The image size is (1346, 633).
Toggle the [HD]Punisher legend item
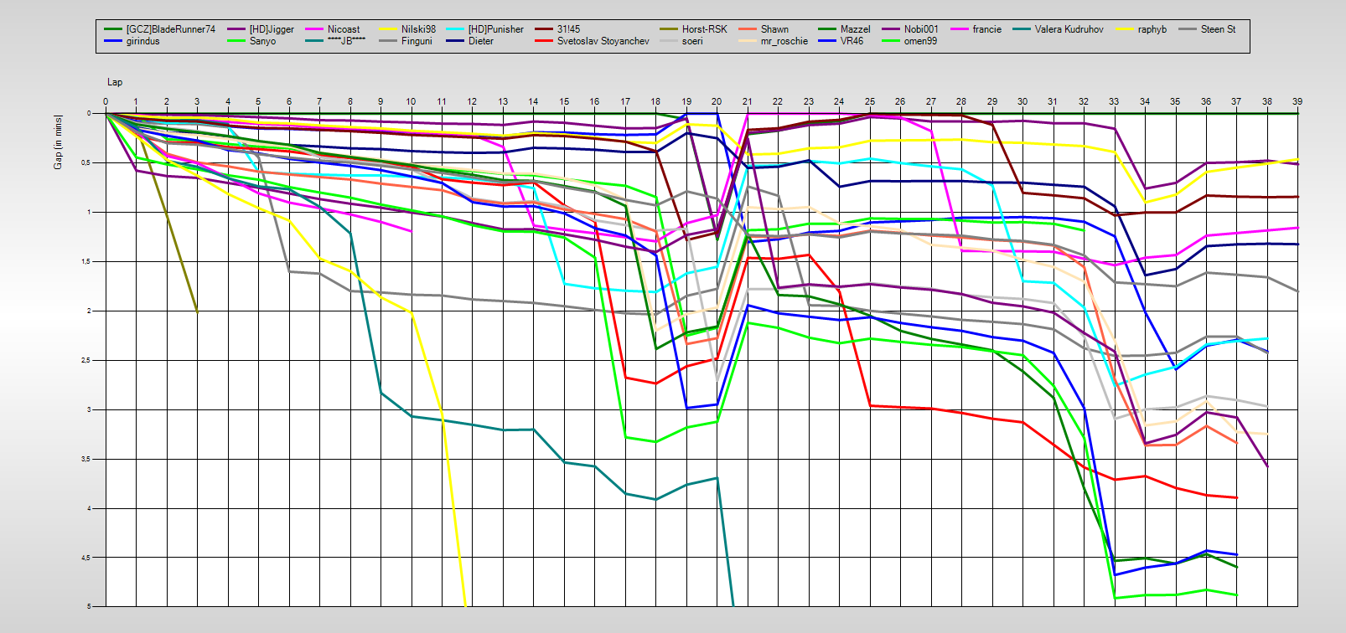coord(495,29)
